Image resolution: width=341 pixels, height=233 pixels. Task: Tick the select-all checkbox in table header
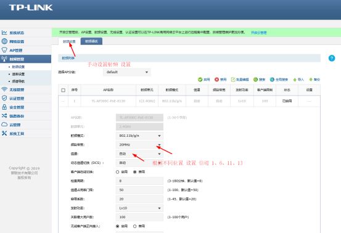[64, 90]
